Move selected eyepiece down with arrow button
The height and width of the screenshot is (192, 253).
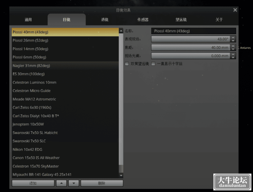(x=74, y=183)
